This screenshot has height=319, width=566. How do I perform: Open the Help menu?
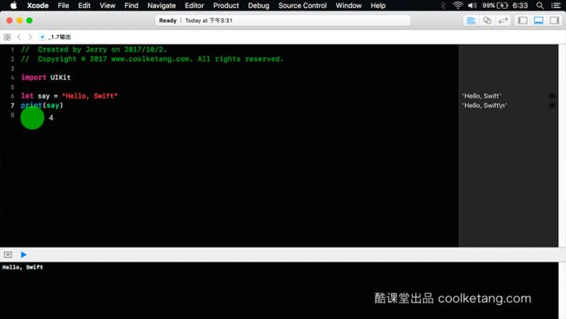point(378,5)
